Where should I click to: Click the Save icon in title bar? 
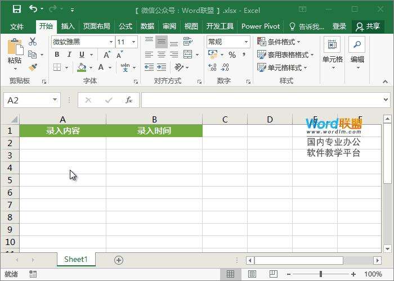pos(16,10)
